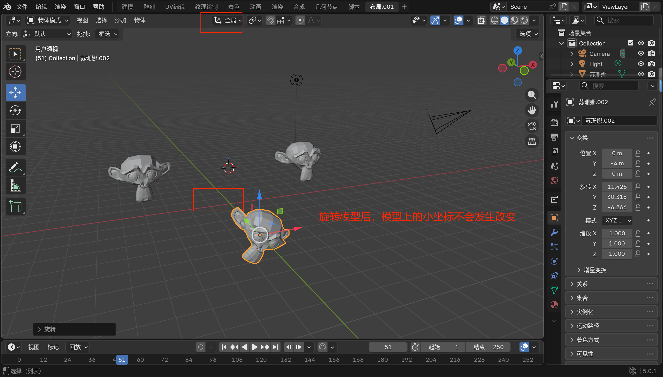Viewport: 663px width, 377px height.
Task: Open the Modifiers wrench properties tab
Action: coord(554,232)
